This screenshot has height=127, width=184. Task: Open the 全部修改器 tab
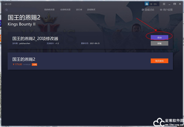point(65,10)
